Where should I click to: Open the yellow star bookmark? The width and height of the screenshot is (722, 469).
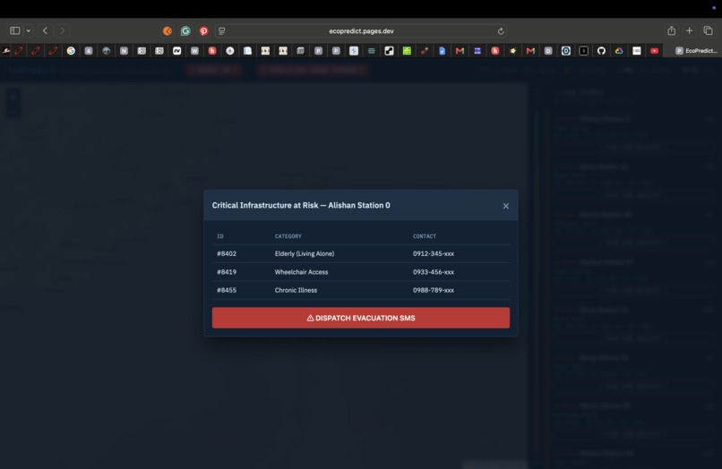512,51
